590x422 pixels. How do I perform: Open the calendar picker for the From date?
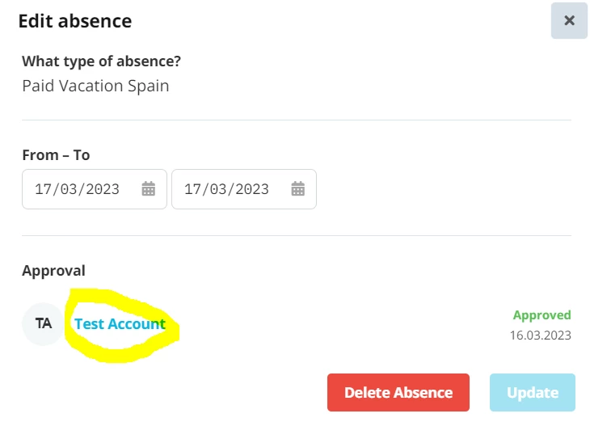click(148, 189)
